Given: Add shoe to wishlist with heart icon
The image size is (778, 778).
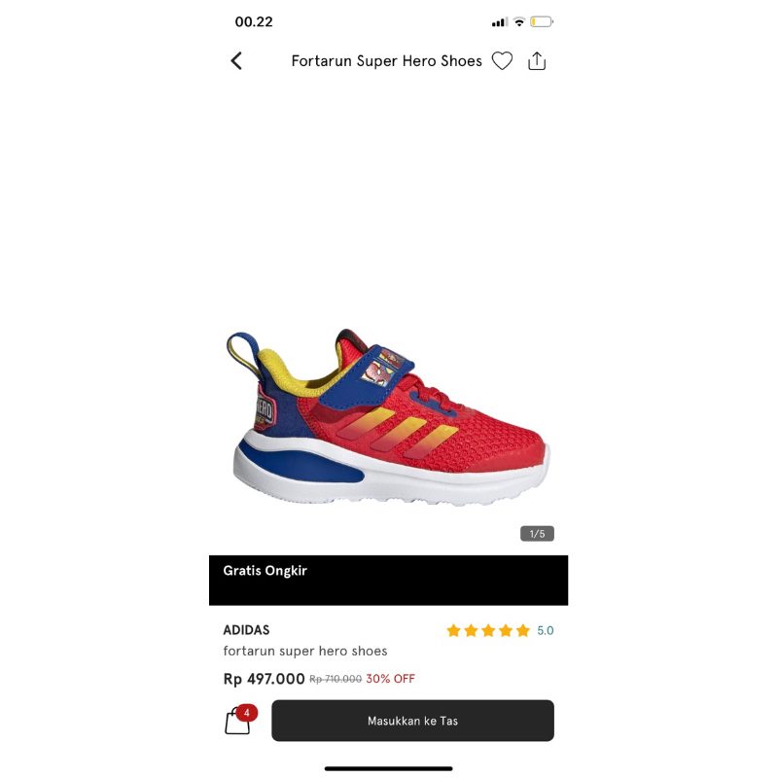Looking at the screenshot, I should [502, 61].
